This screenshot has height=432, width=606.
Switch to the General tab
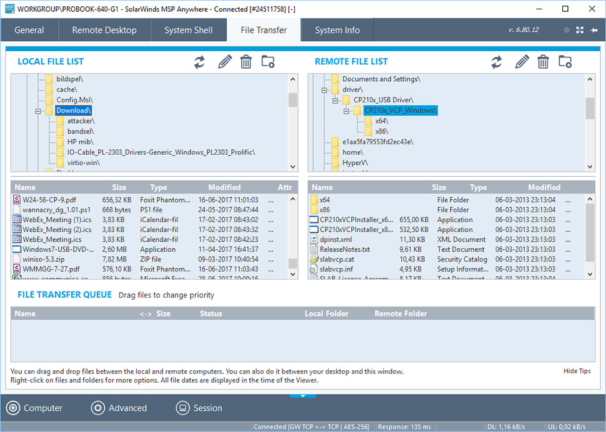29,30
